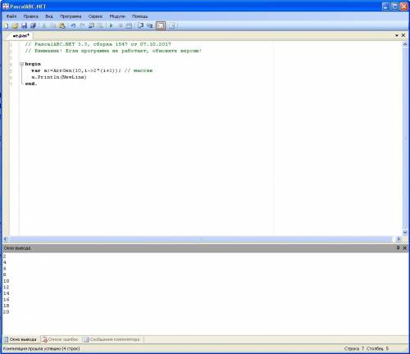Click the vertical scrollbar down arrow in editor
This screenshot has width=410, height=354.
coord(405,233)
